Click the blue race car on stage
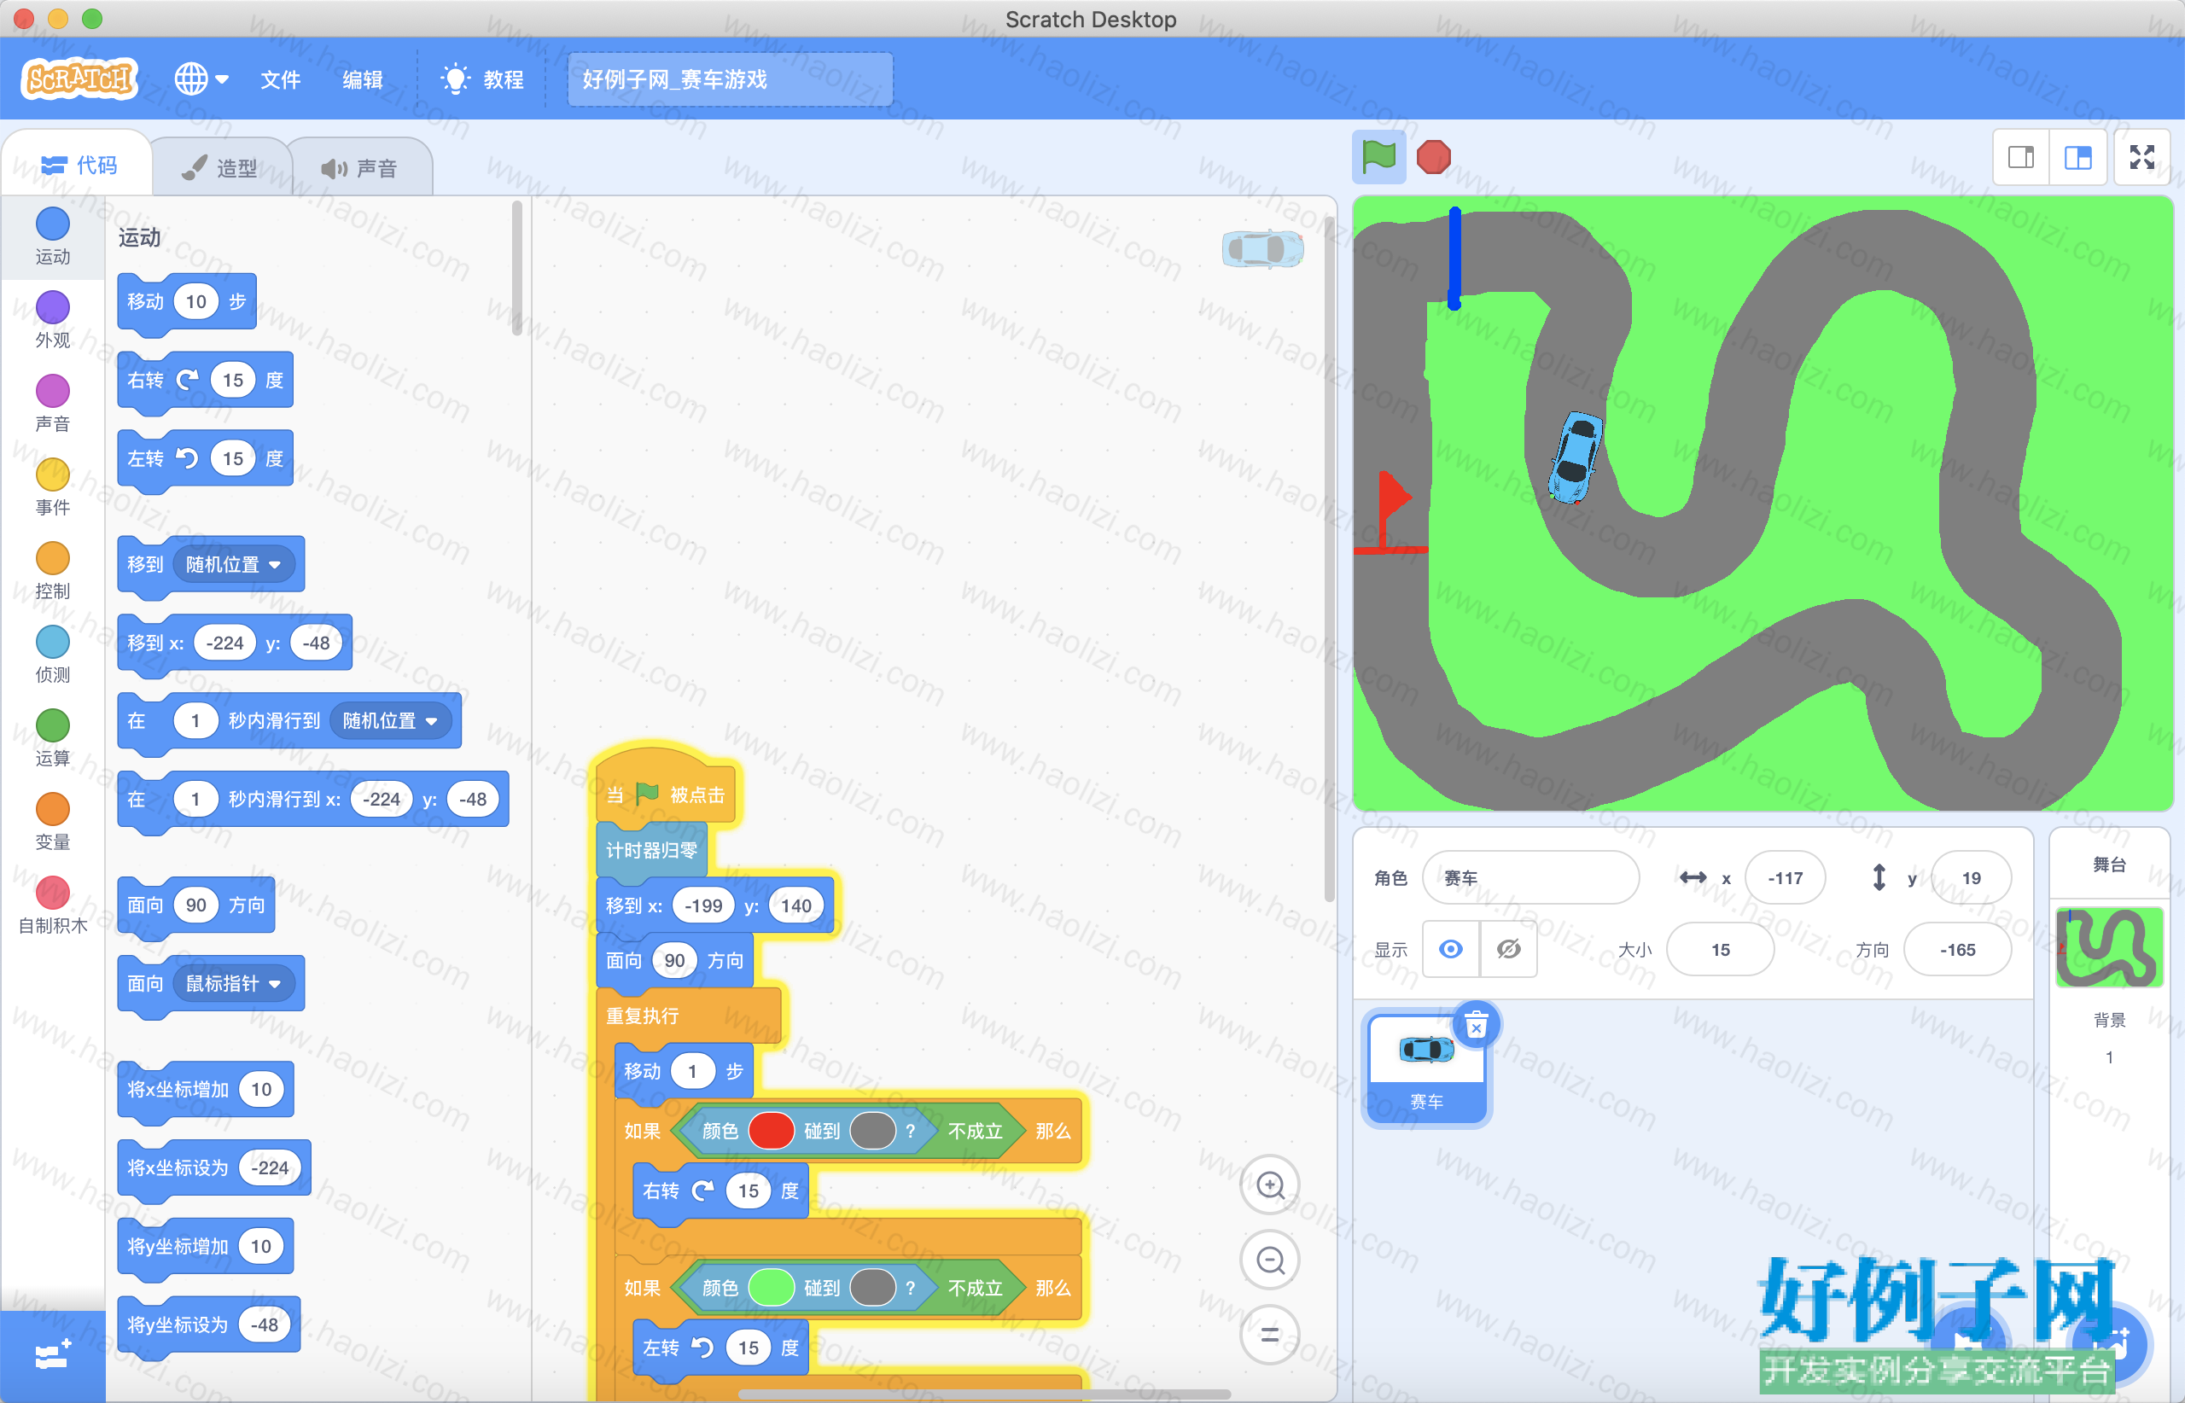The image size is (2185, 1403). tap(1576, 457)
